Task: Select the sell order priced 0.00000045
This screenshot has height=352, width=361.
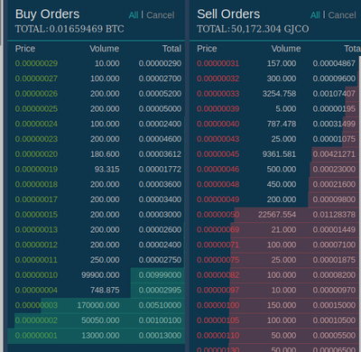Action: (275, 154)
